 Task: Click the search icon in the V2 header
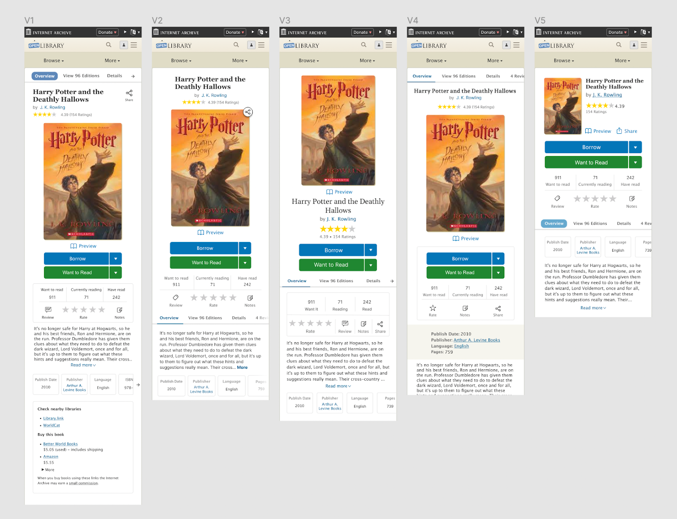(236, 45)
